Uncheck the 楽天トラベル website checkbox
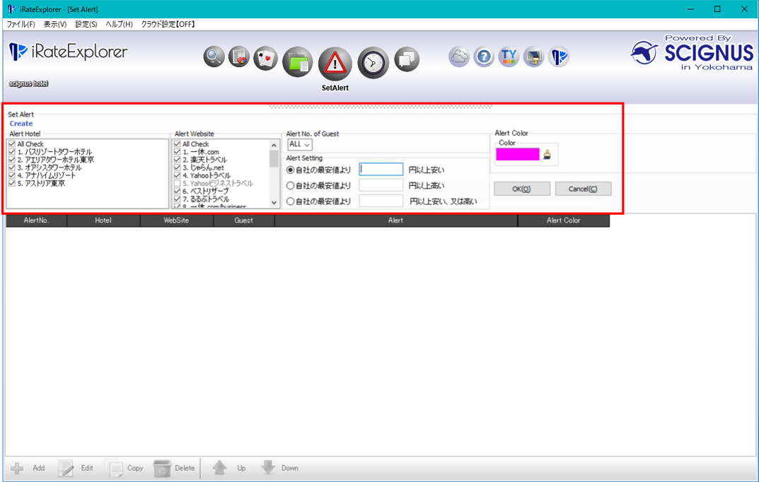The height and width of the screenshot is (482, 759). click(178, 160)
